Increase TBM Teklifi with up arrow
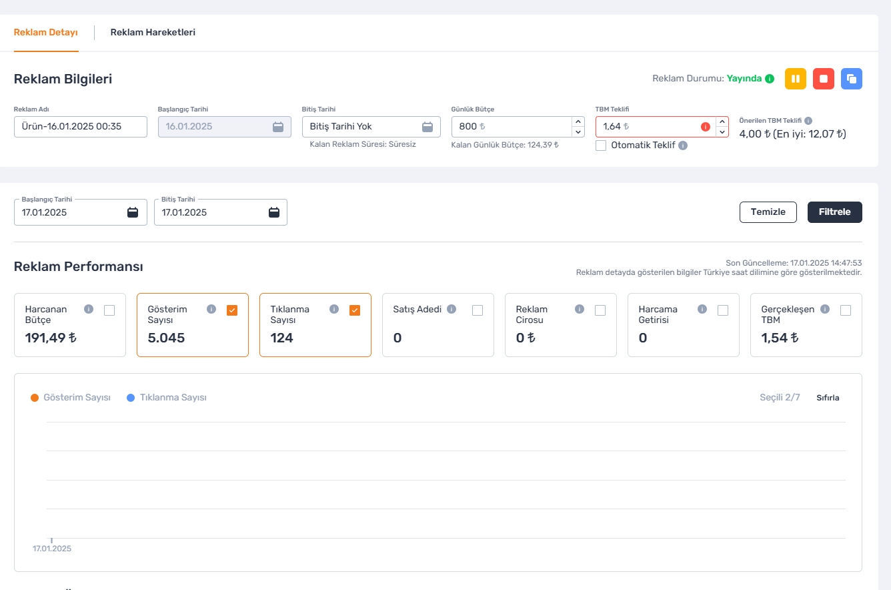 point(722,121)
